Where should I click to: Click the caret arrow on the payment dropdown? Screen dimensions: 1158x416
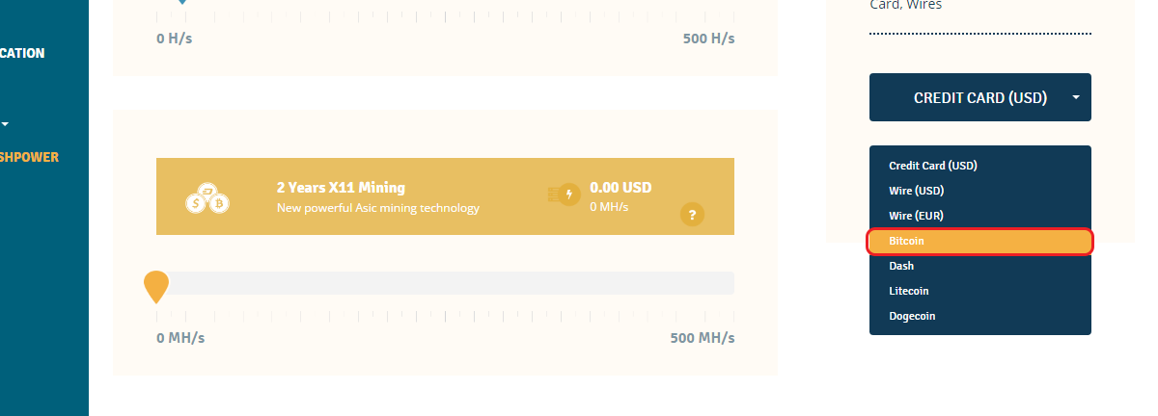point(1075,97)
